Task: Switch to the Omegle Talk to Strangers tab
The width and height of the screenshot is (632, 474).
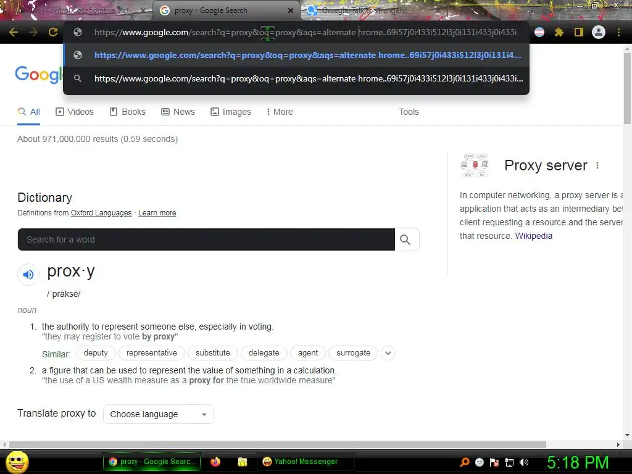Action: [x=363, y=10]
